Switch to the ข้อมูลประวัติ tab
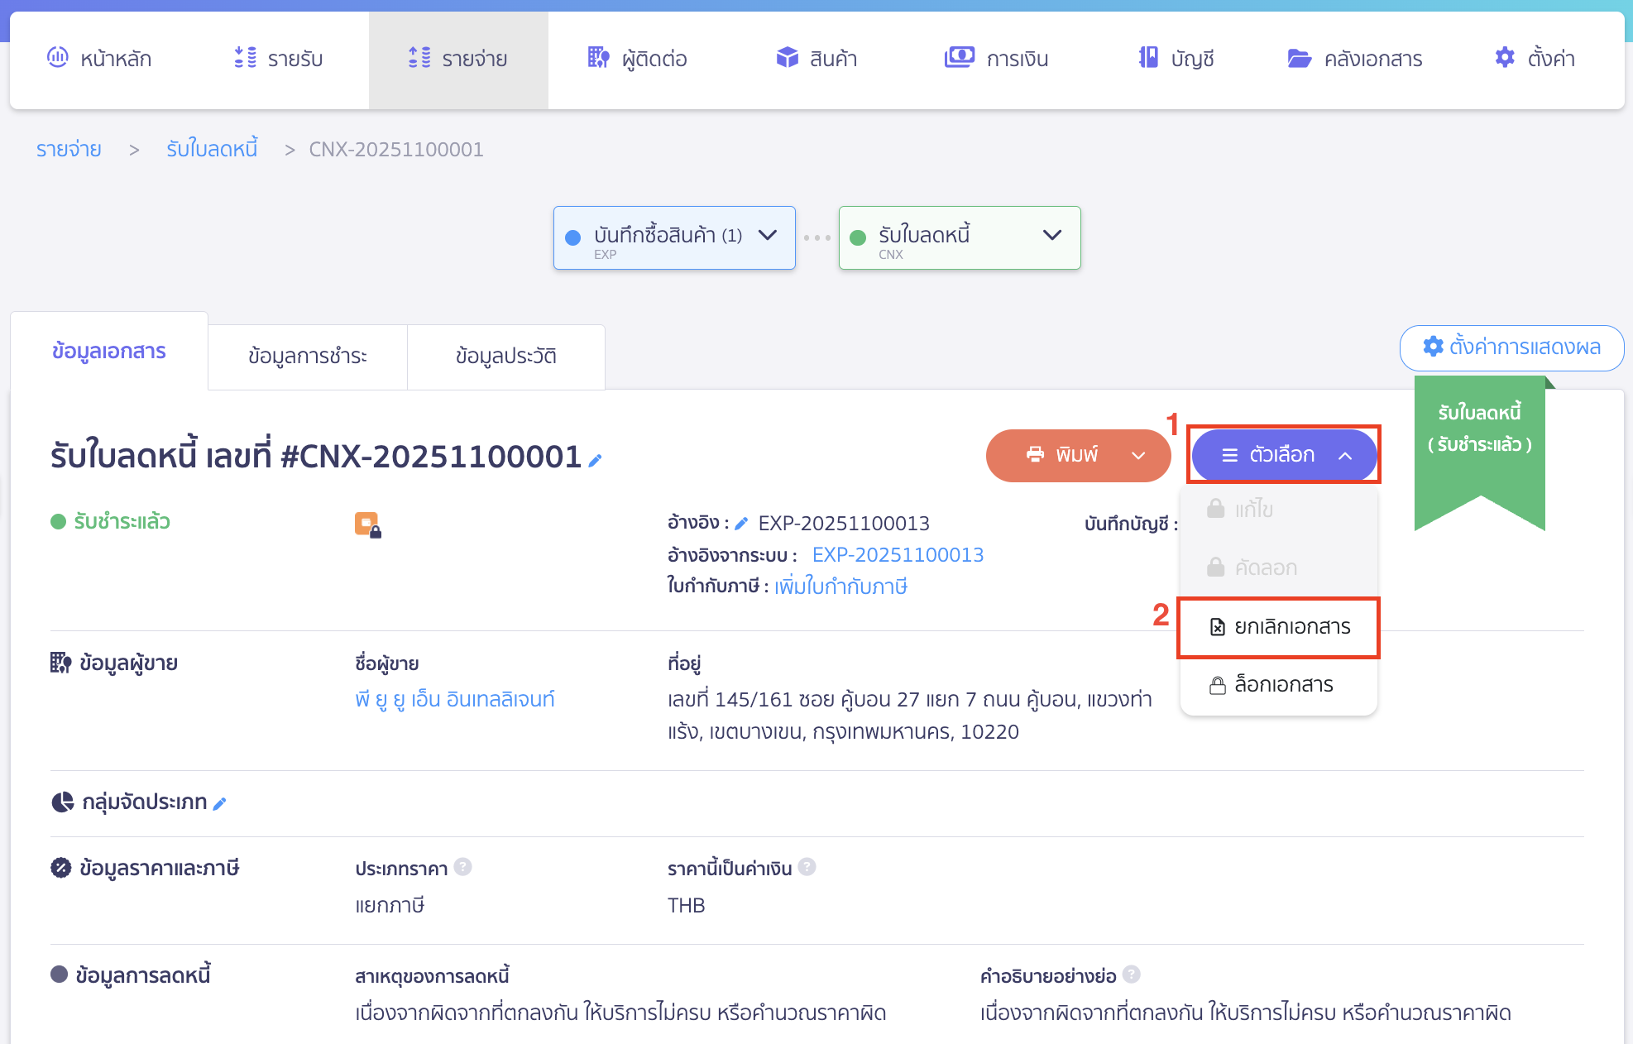 tap(505, 357)
